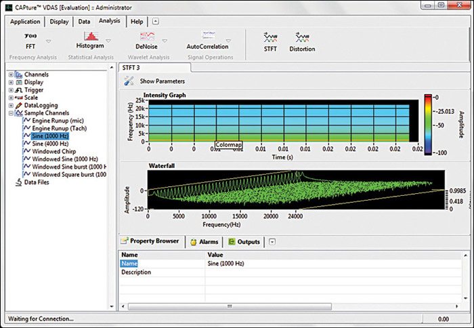The width and height of the screenshot is (474, 328).
Task: Click the Show Parameters wrench icon
Action: point(128,81)
